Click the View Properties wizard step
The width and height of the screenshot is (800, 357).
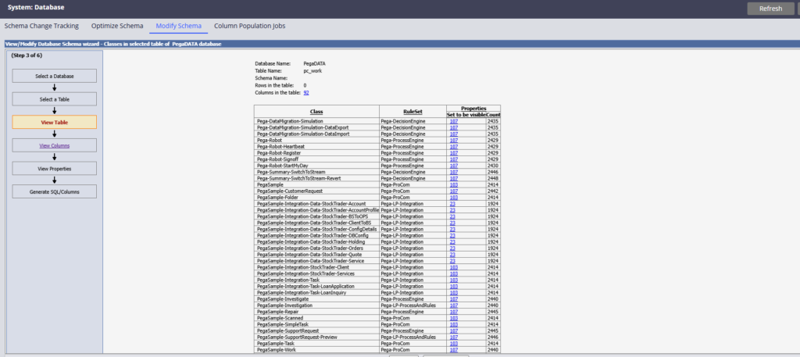coord(55,168)
